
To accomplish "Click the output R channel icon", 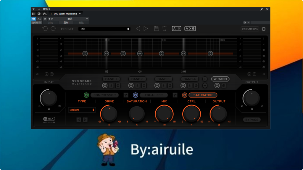I will coord(254,74).
